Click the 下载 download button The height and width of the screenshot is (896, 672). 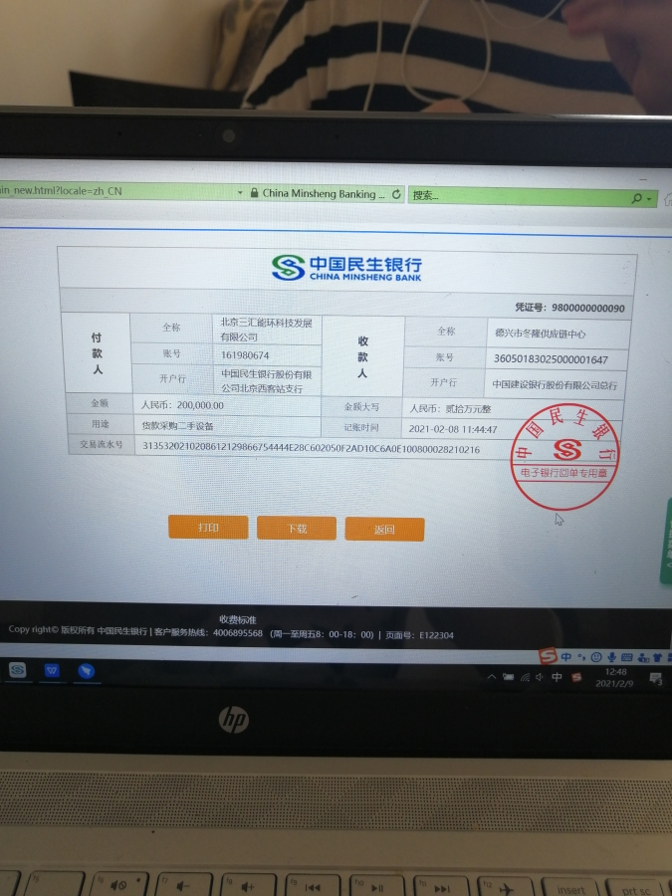tap(297, 529)
